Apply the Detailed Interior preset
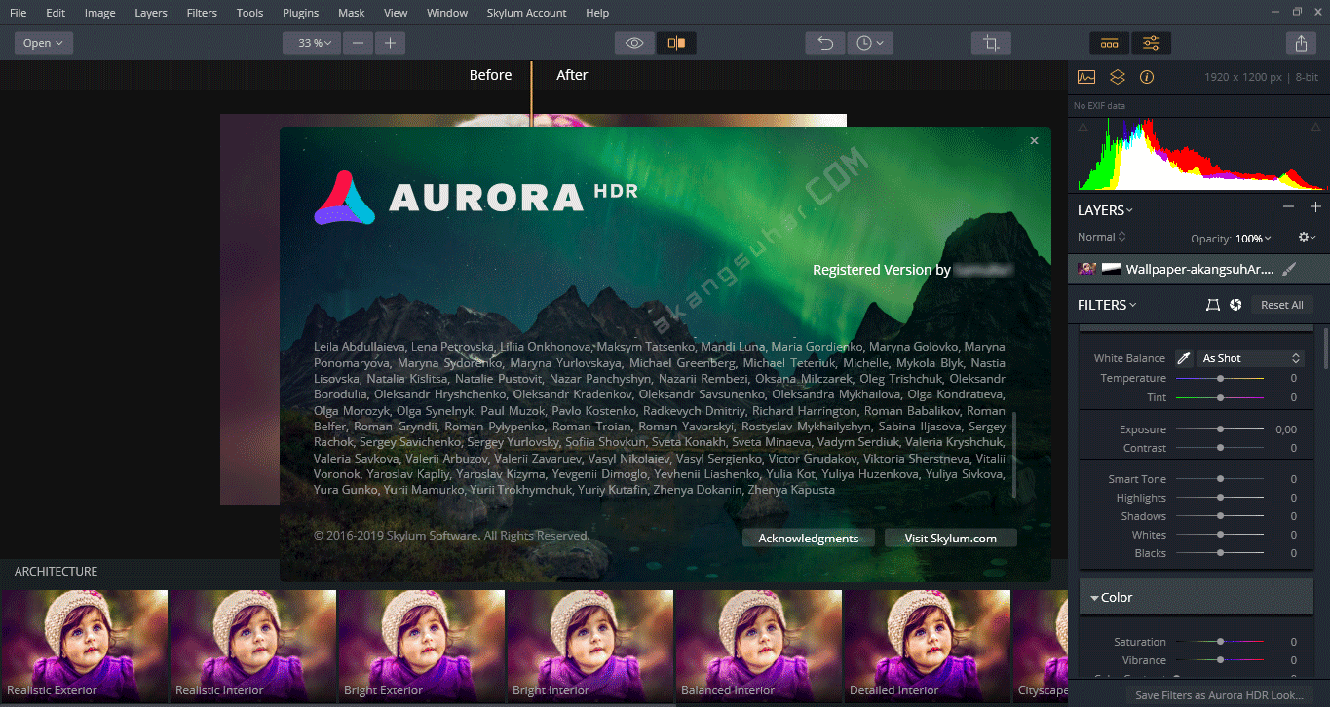The height and width of the screenshot is (707, 1330). point(927,646)
